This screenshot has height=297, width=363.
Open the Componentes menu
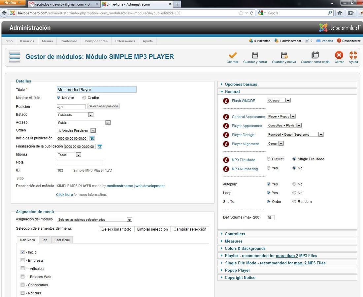[x=96, y=41]
